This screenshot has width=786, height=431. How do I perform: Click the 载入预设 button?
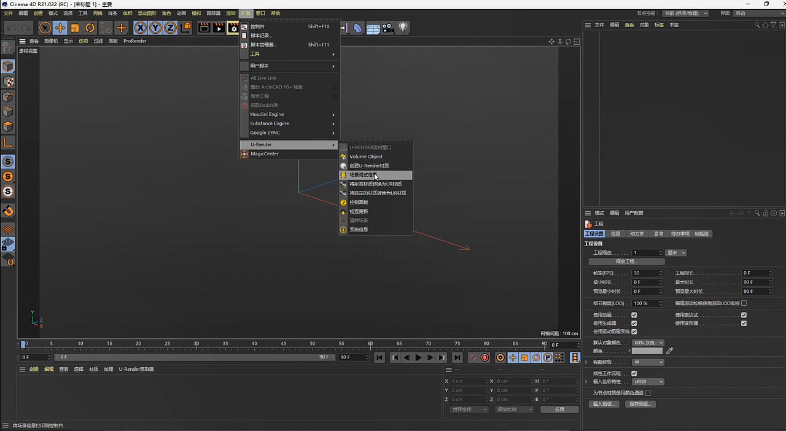[x=604, y=404]
